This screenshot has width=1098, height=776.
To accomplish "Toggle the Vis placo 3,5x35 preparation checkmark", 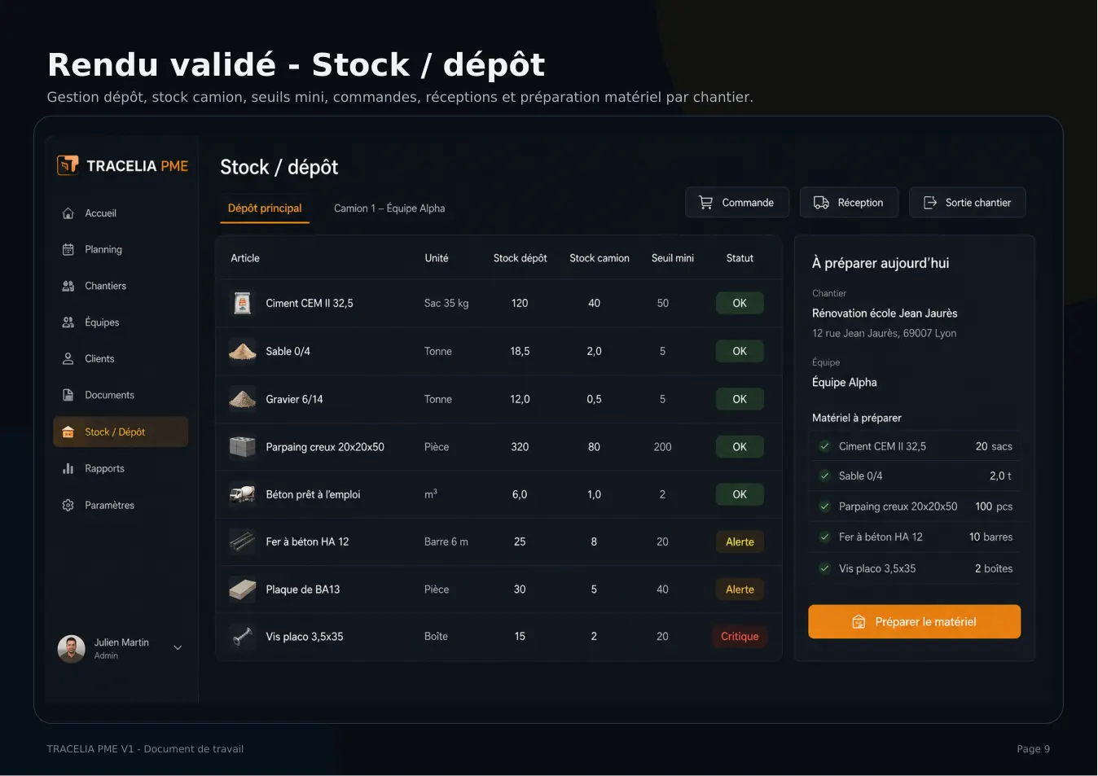I will (x=824, y=568).
